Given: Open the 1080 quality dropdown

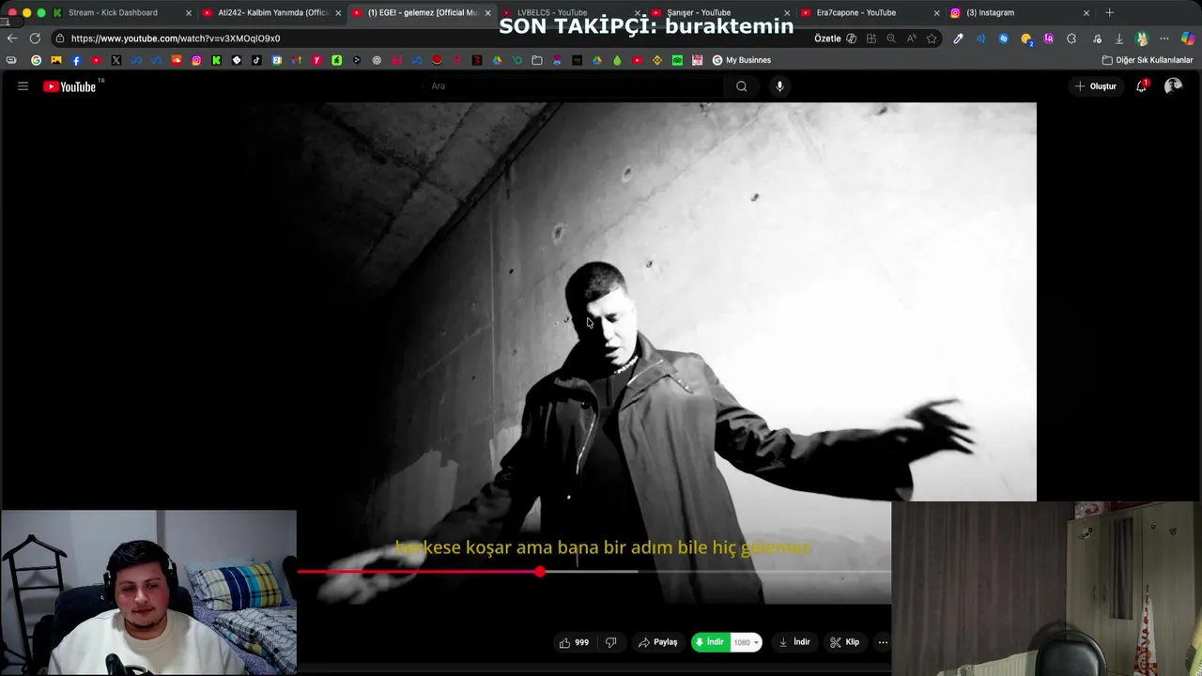Looking at the screenshot, I should coord(746,642).
